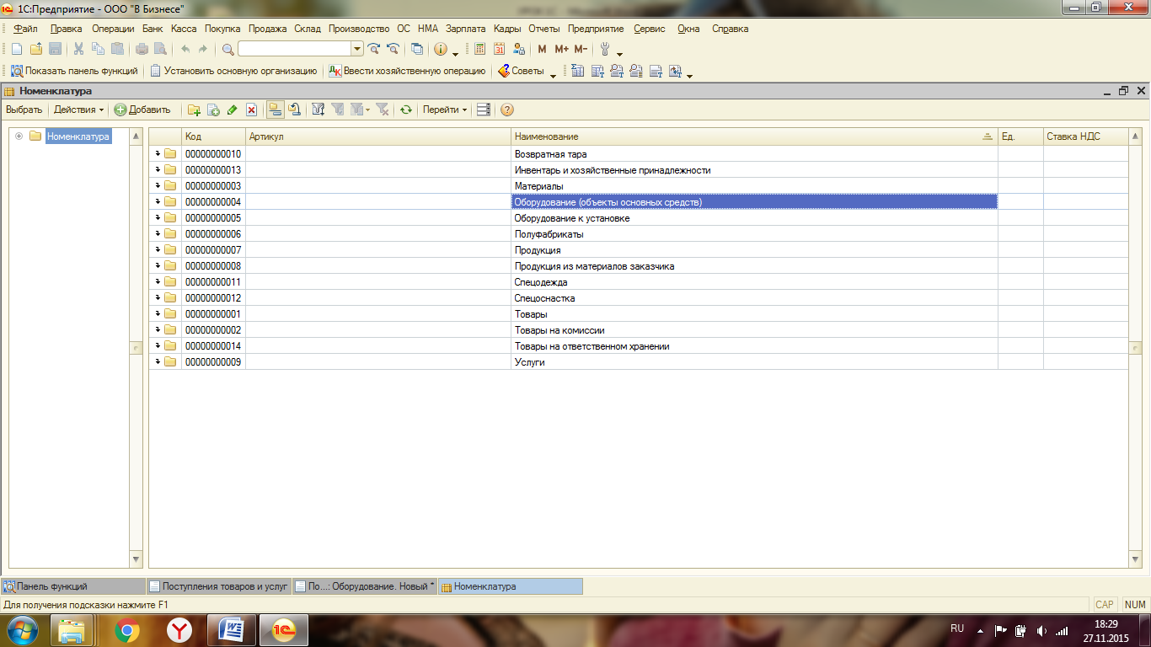This screenshot has height=647, width=1151.
Task: Expand the Товары folder row
Action: pyautogui.click(x=157, y=314)
